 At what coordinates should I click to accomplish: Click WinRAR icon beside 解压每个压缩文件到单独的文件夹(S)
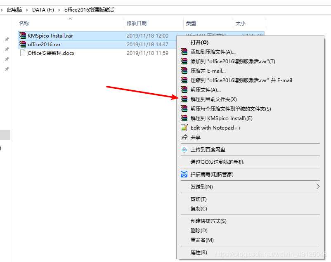coord(184,109)
